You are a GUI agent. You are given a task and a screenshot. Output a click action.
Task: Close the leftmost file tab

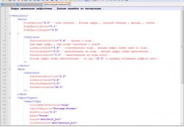[x=15, y=5]
